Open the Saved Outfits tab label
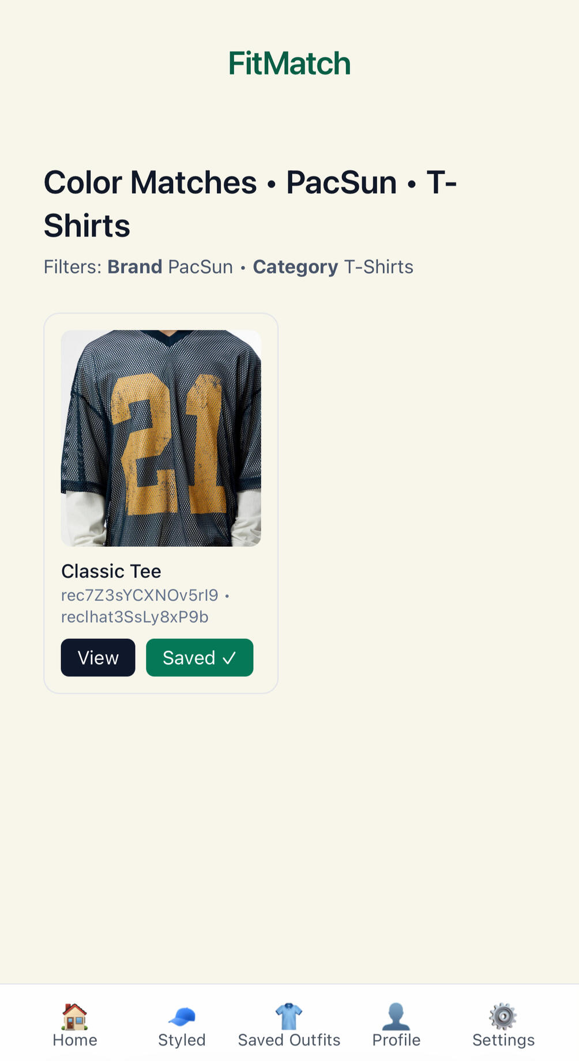This screenshot has height=1061, width=579. click(289, 1040)
